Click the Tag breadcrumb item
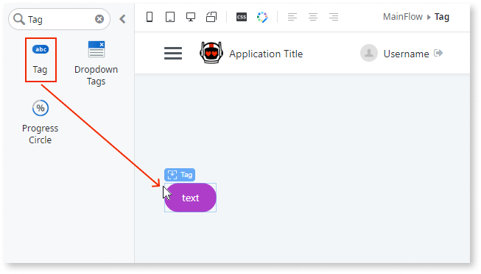Screen dimensions: 481x274 point(442,17)
